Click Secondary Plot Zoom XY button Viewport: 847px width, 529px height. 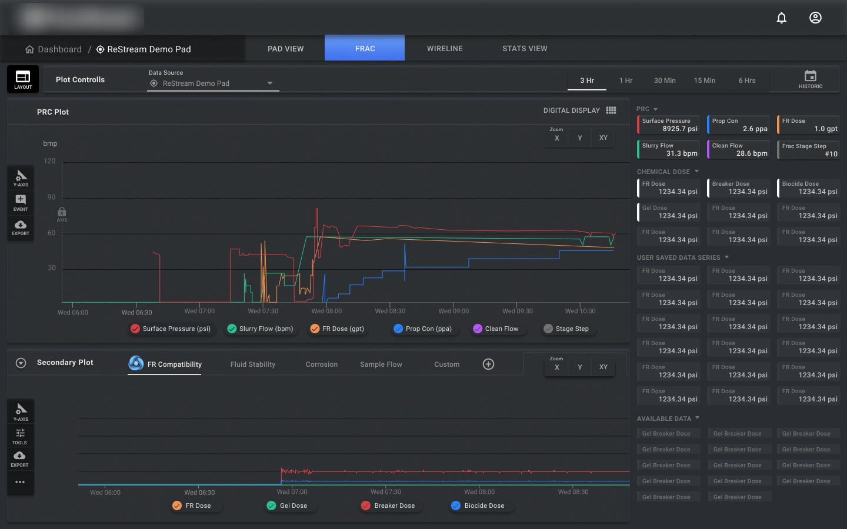(x=603, y=367)
